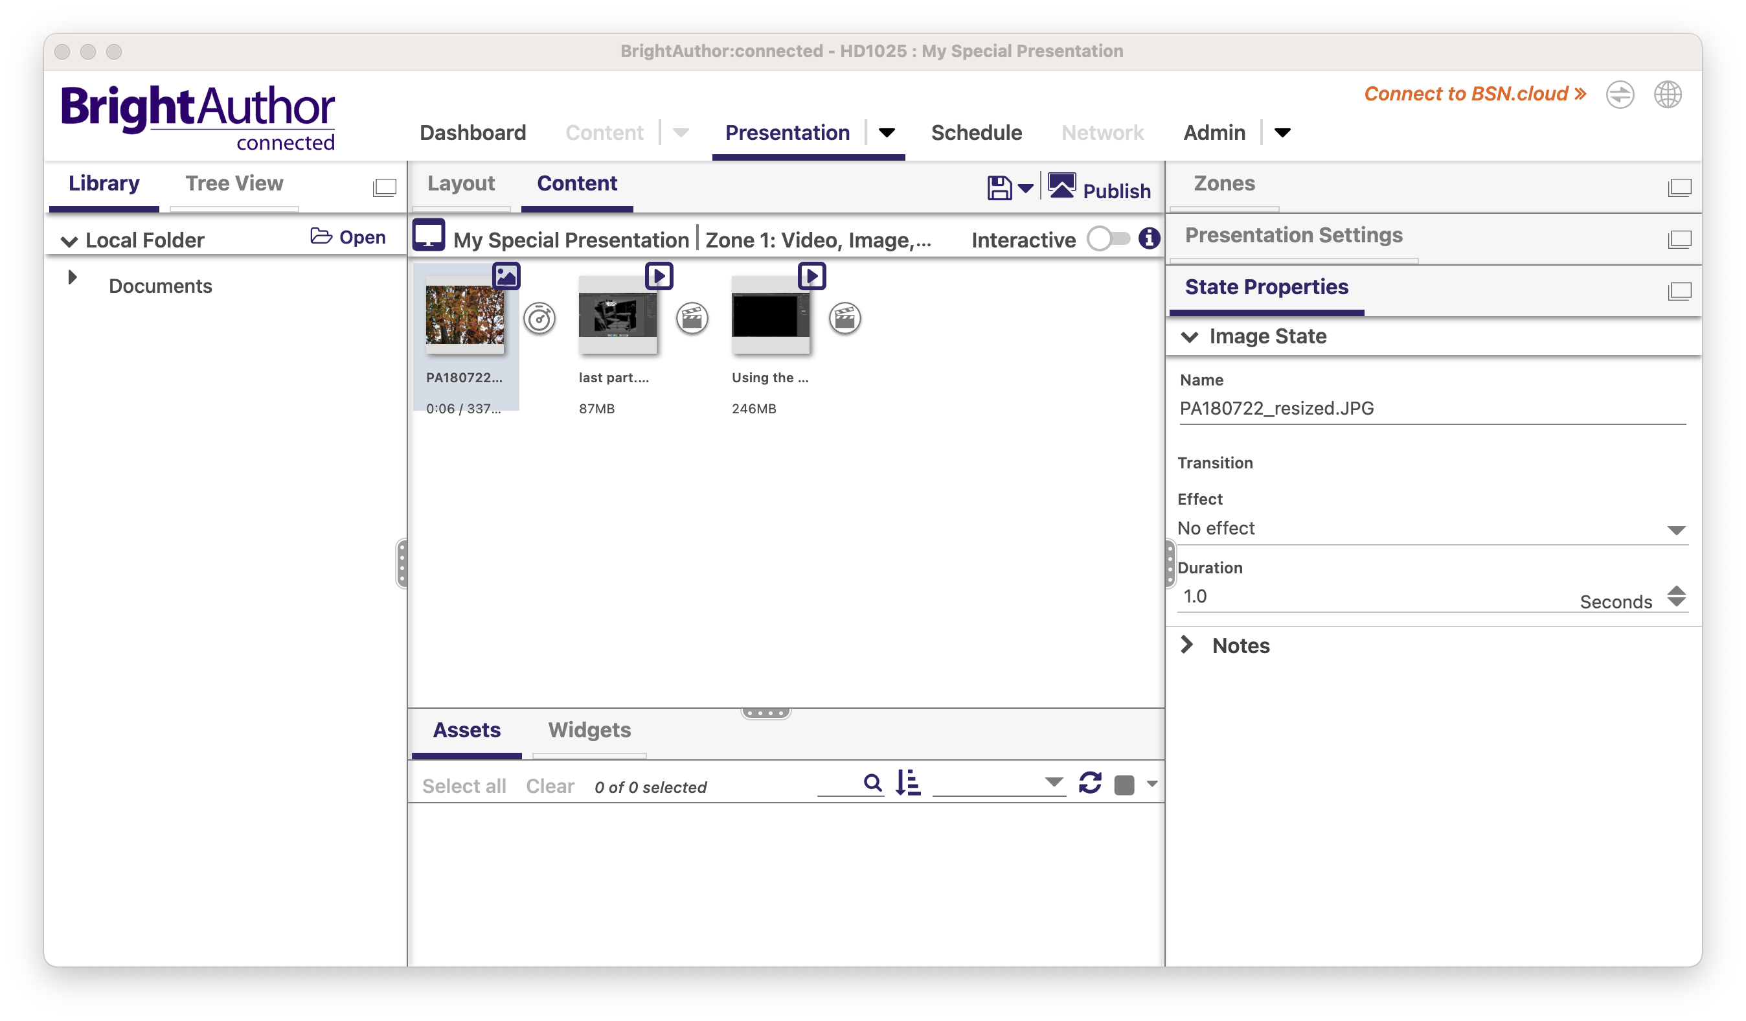Click the presentation monitor icon

pos(429,235)
